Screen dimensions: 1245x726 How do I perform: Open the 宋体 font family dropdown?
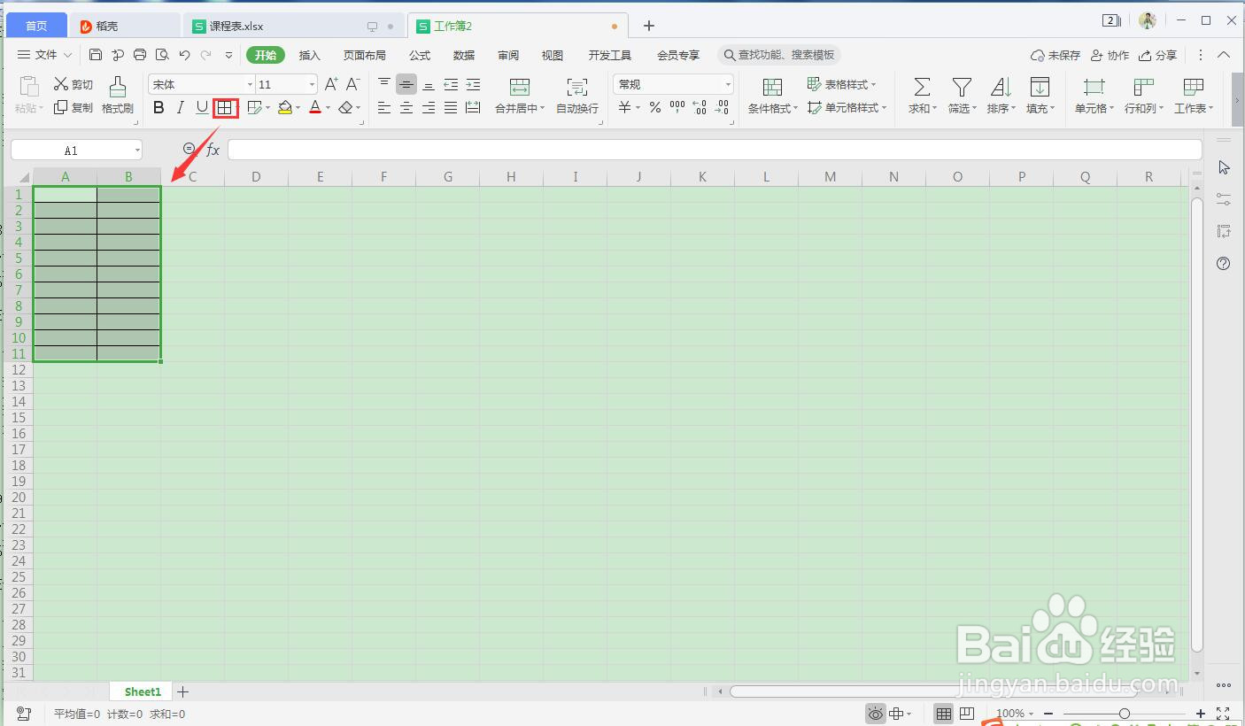pyautogui.click(x=197, y=83)
